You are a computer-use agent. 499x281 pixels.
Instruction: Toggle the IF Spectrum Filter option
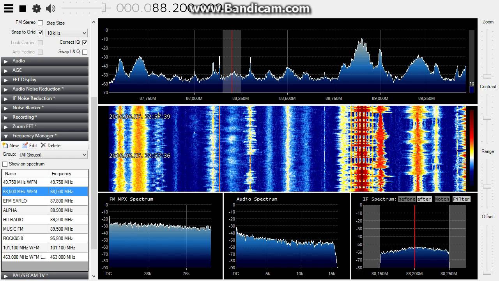tap(461, 199)
